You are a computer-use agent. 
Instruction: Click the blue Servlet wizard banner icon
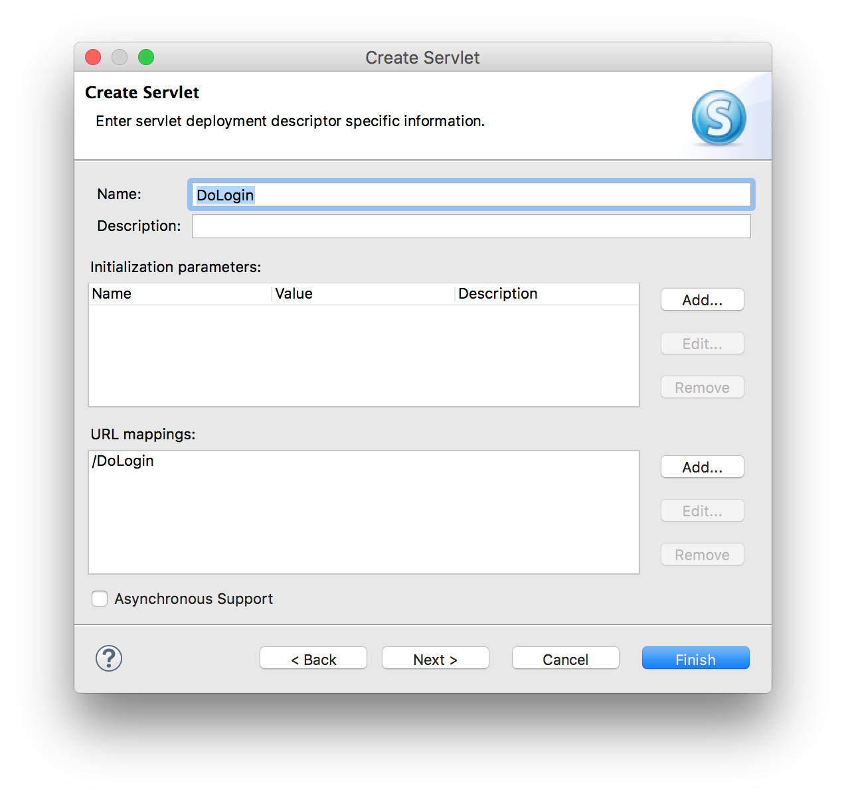click(x=719, y=117)
